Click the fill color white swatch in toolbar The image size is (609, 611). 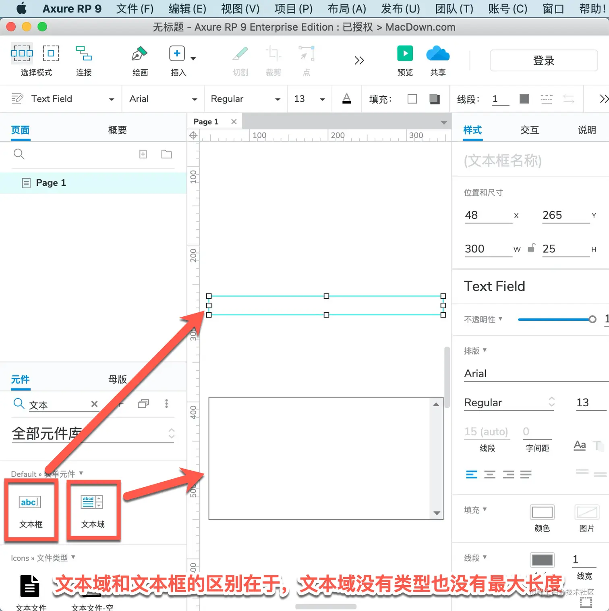[412, 99]
